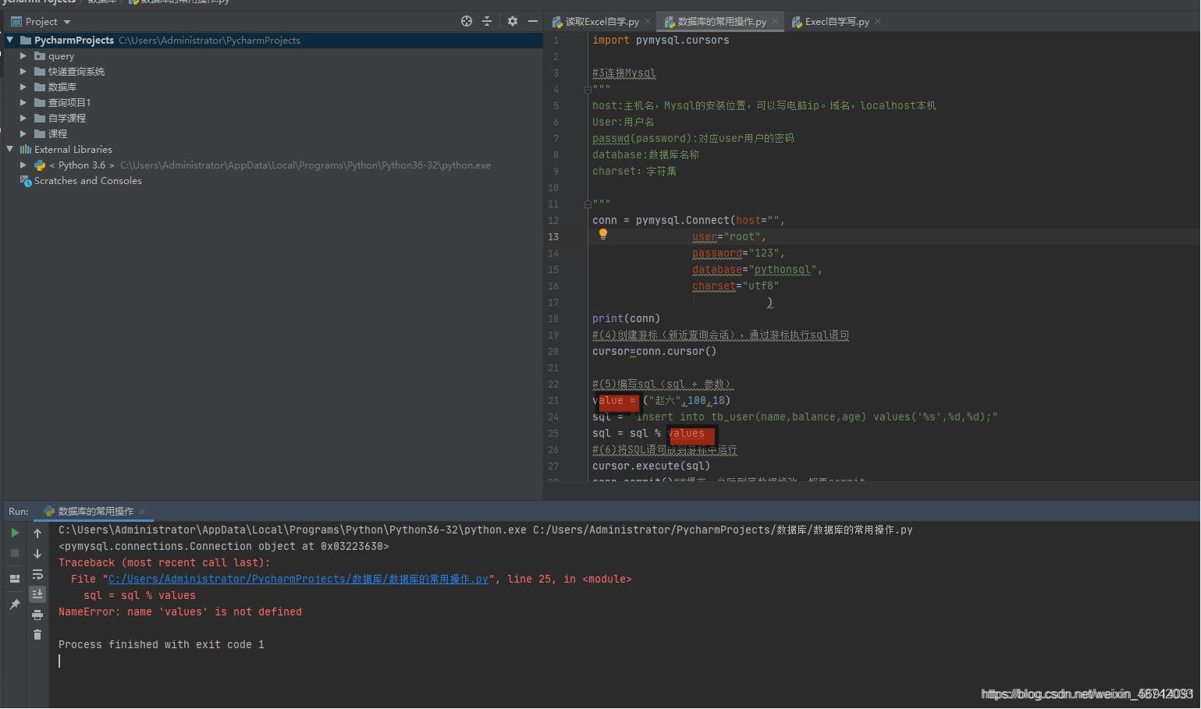The width and height of the screenshot is (1201, 709).
Task: Switch to 读取Excel自学.py tab
Action: [602, 22]
